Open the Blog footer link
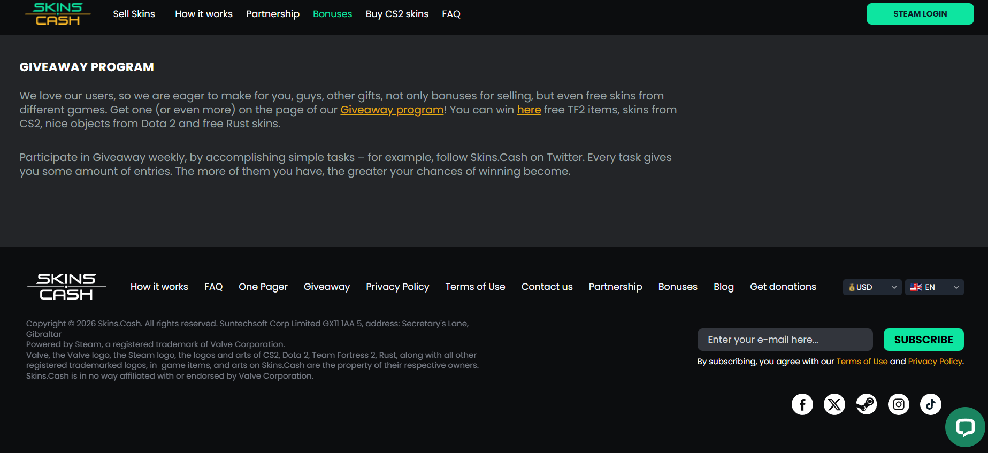 tap(724, 287)
